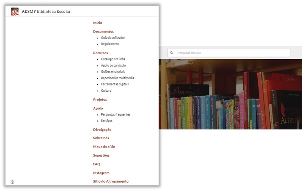The width and height of the screenshot is (302, 191).
Task: Click the search magnifier icon
Action: (171, 53)
